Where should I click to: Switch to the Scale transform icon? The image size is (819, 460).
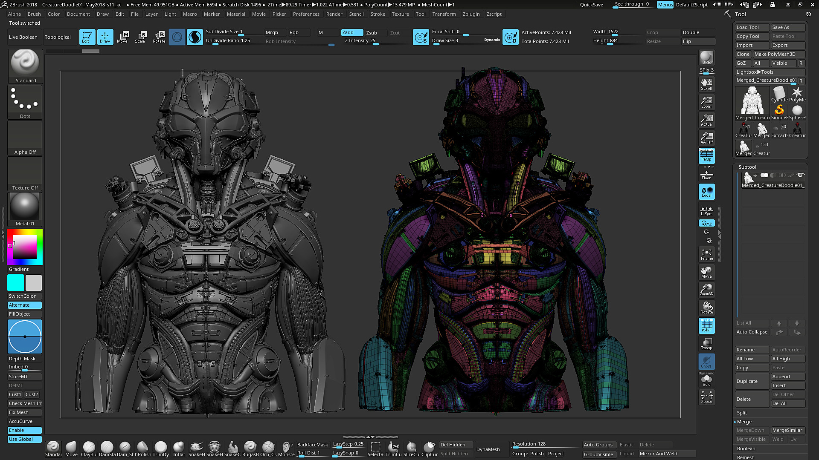click(140, 37)
